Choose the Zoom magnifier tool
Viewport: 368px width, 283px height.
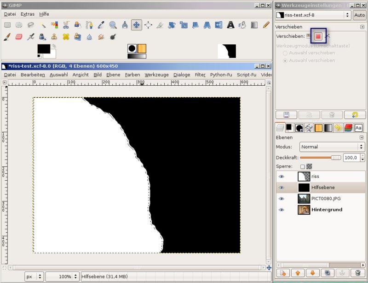pyautogui.click(x=113, y=25)
